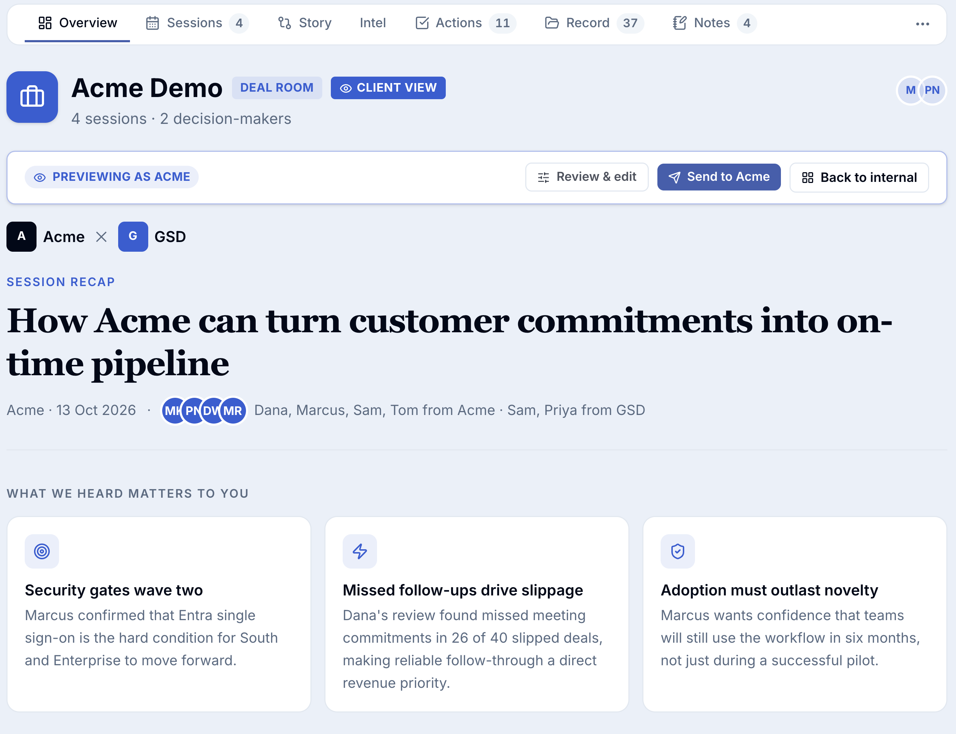Click the M member avatar
Image resolution: width=956 pixels, height=734 pixels.
pyautogui.click(x=910, y=91)
